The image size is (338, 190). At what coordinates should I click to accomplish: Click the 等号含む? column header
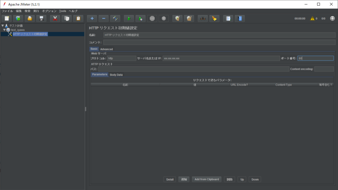326,85
